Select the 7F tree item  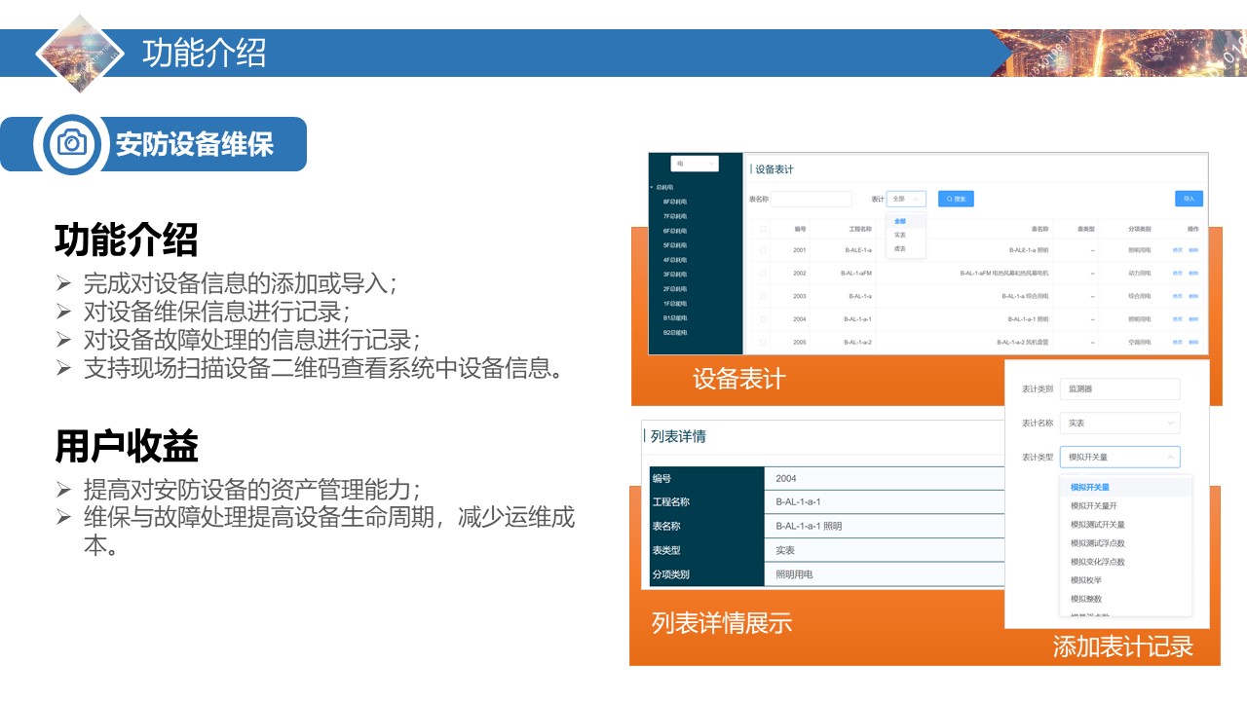[x=675, y=216]
